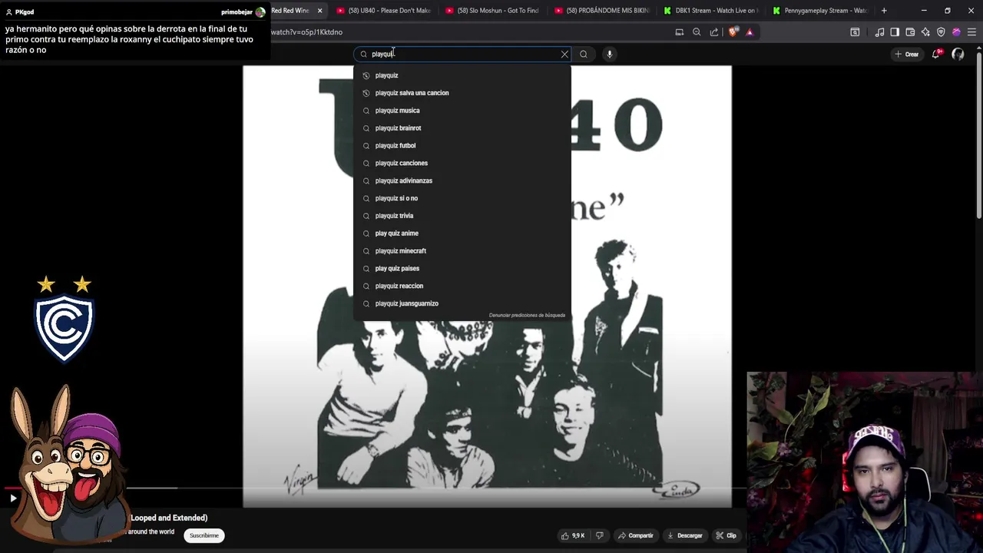Image resolution: width=983 pixels, height=553 pixels.
Task: Close the Red Red Wine tab
Action: pos(319,11)
